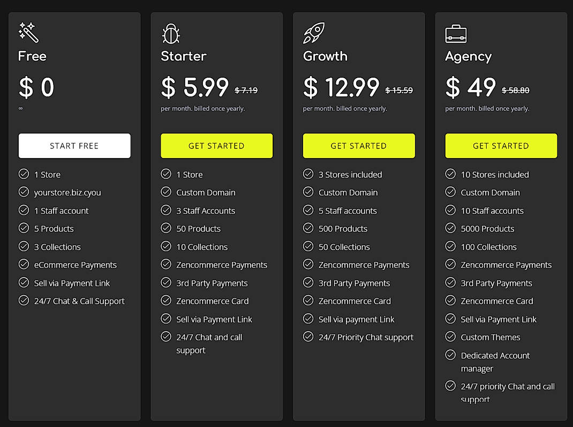
Task: Click the 'Free' plan title
Action: point(32,56)
